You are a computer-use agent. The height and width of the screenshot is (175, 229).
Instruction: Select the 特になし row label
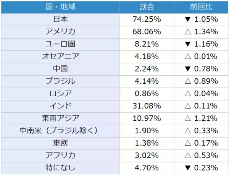(x=61, y=167)
